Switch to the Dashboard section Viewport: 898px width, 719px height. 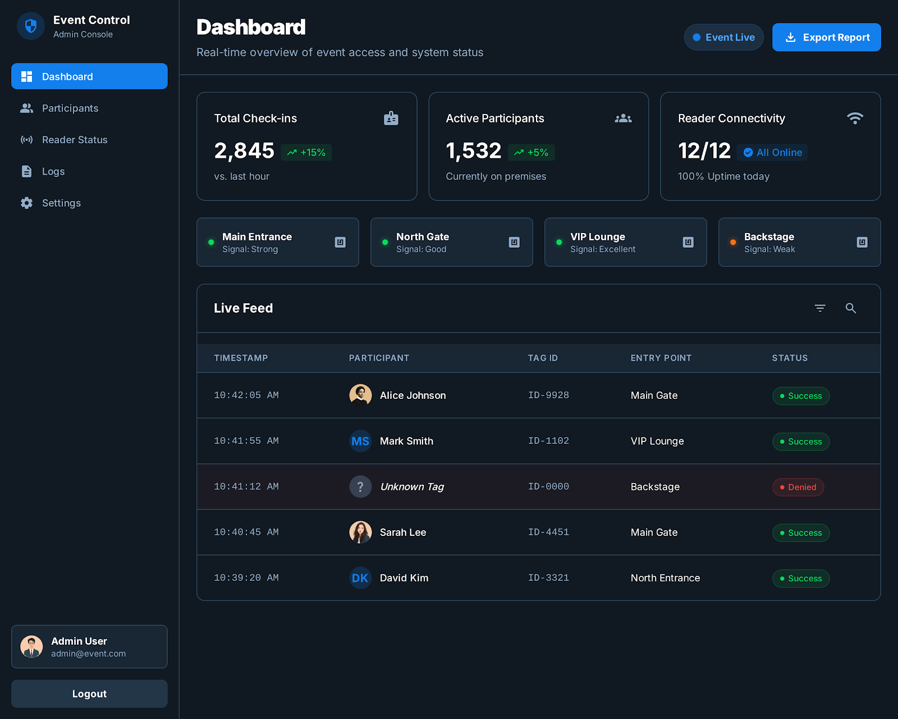(x=67, y=76)
